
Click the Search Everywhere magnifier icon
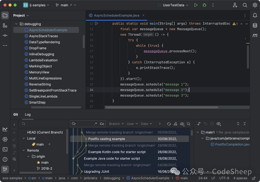coord(245,5)
